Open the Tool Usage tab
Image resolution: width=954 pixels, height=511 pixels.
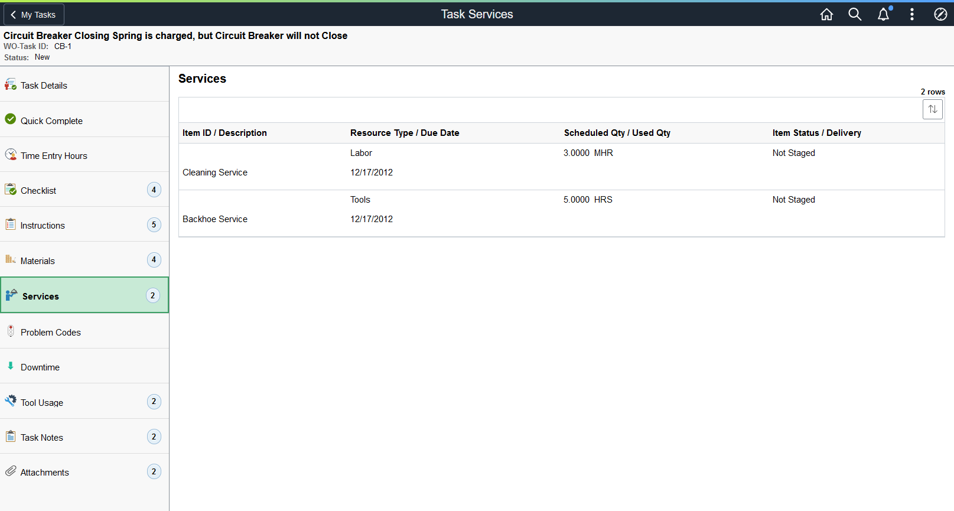tap(84, 402)
